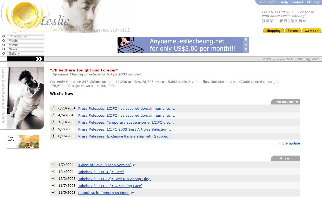322x198 pixels.
Task: Open the Introduction sidebar menu item
Action: click(x=18, y=36)
